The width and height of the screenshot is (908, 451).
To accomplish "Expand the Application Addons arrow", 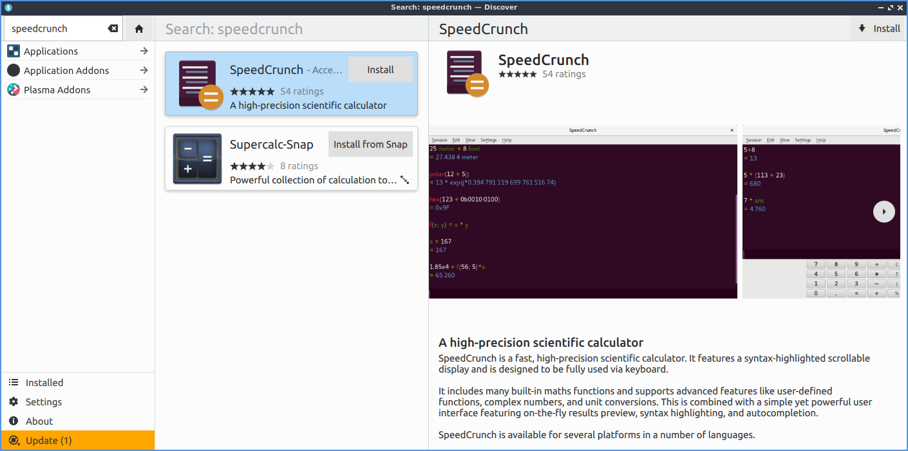I will [144, 70].
